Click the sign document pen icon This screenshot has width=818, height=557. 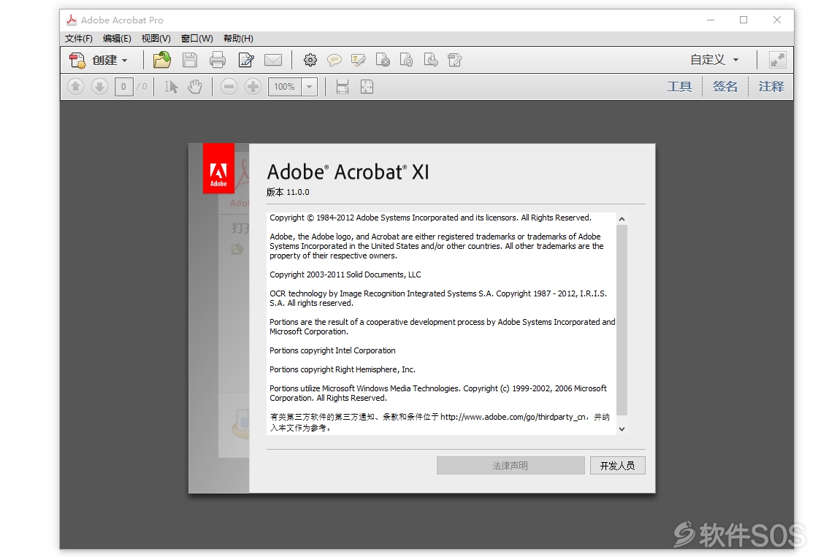pos(245,60)
